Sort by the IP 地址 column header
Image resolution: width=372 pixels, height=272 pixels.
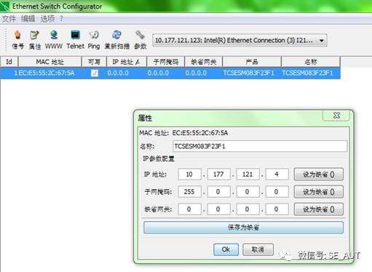(x=127, y=62)
